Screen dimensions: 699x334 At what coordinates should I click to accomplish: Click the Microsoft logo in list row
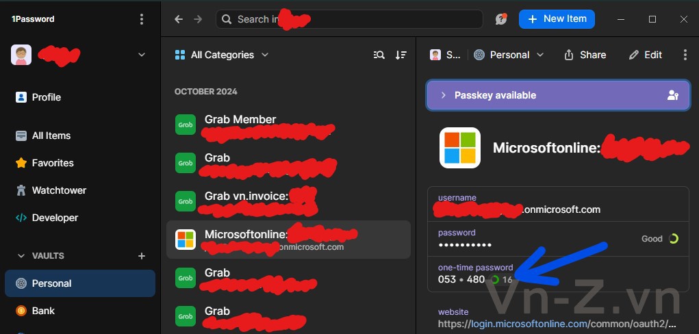click(186, 240)
